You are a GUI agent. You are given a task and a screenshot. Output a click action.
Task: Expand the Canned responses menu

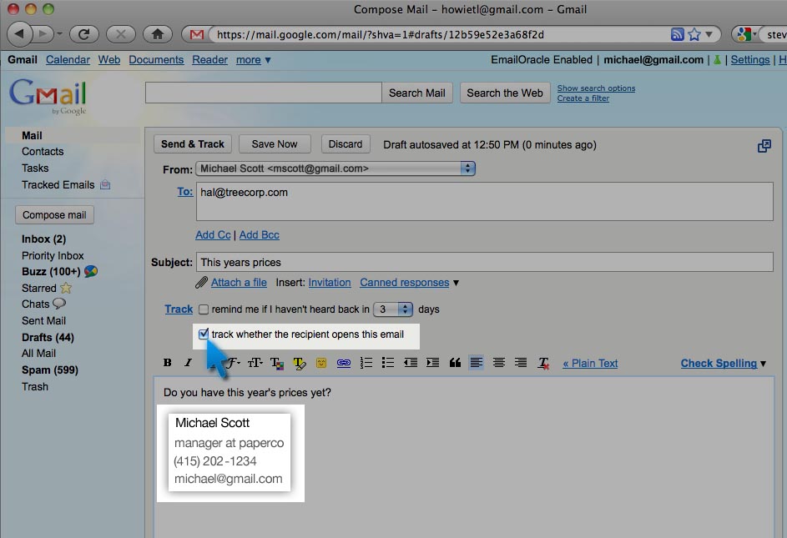click(x=456, y=283)
